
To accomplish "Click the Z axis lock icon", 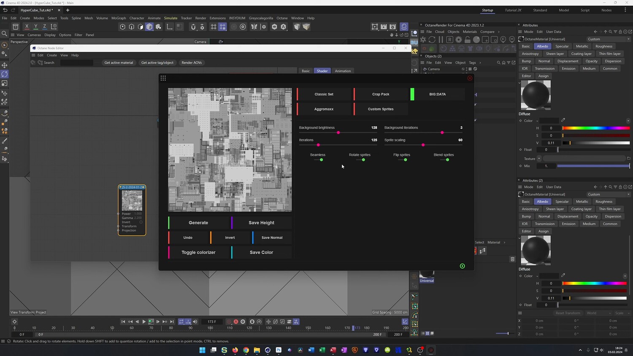I will click(x=44, y=27).
